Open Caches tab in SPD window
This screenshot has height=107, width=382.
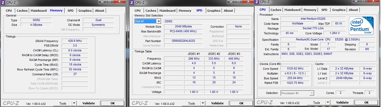click(151, 11)
